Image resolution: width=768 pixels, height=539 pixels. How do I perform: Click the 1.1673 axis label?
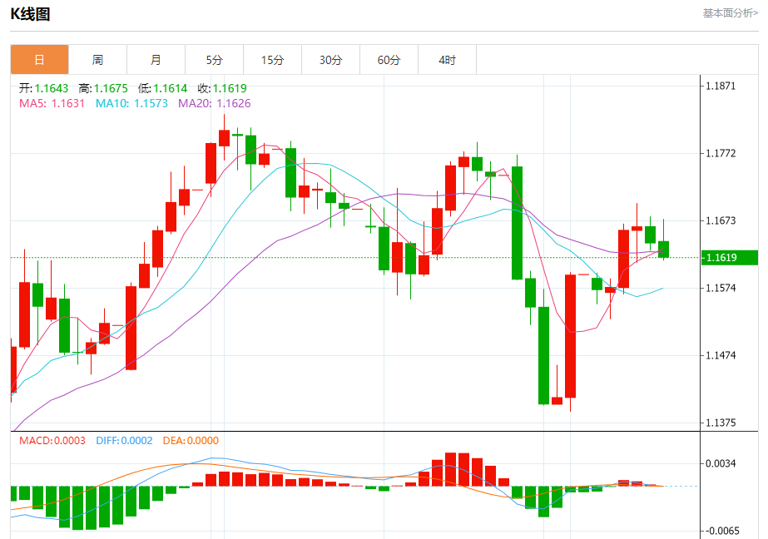(x=721, y=220)
